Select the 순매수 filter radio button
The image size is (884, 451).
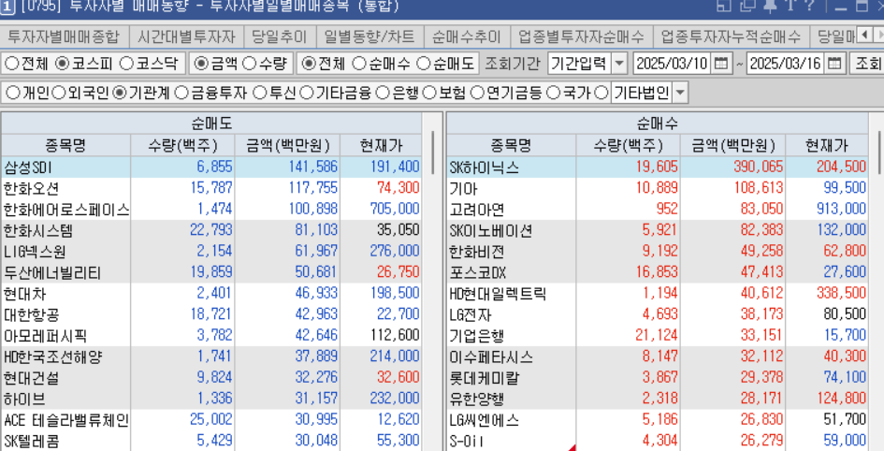[x=358, y=63]
